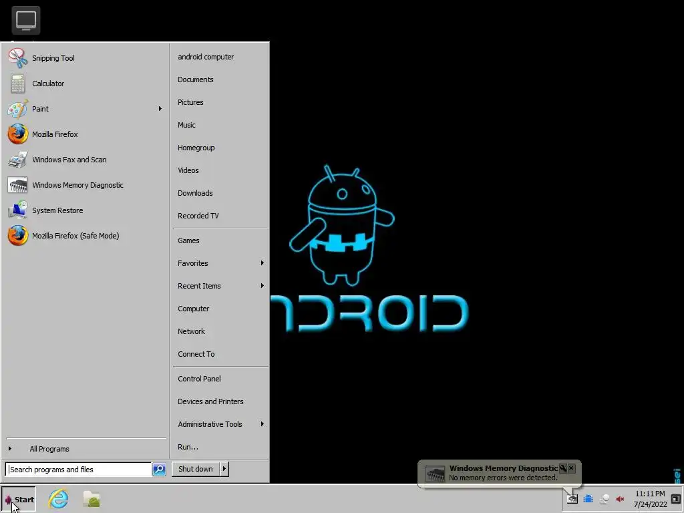
Task: Start Windows Memory Diagnostic from Start menu
Action: tap(77, 185)
